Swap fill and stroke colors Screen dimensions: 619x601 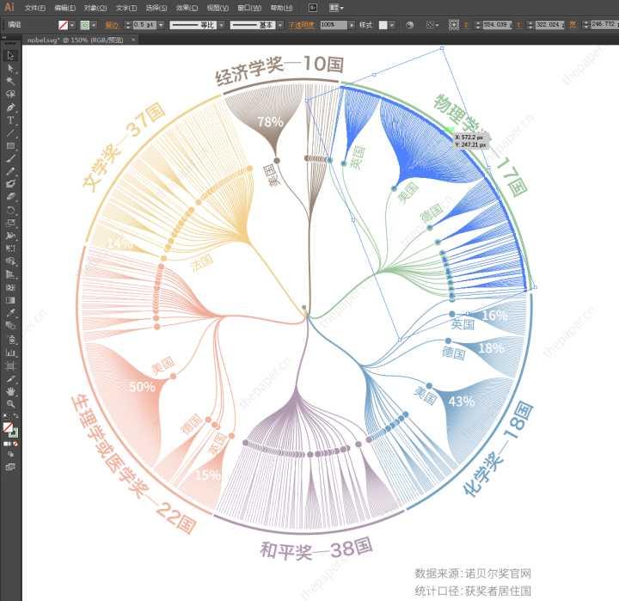pyautogui.click(x=15, y=416)
